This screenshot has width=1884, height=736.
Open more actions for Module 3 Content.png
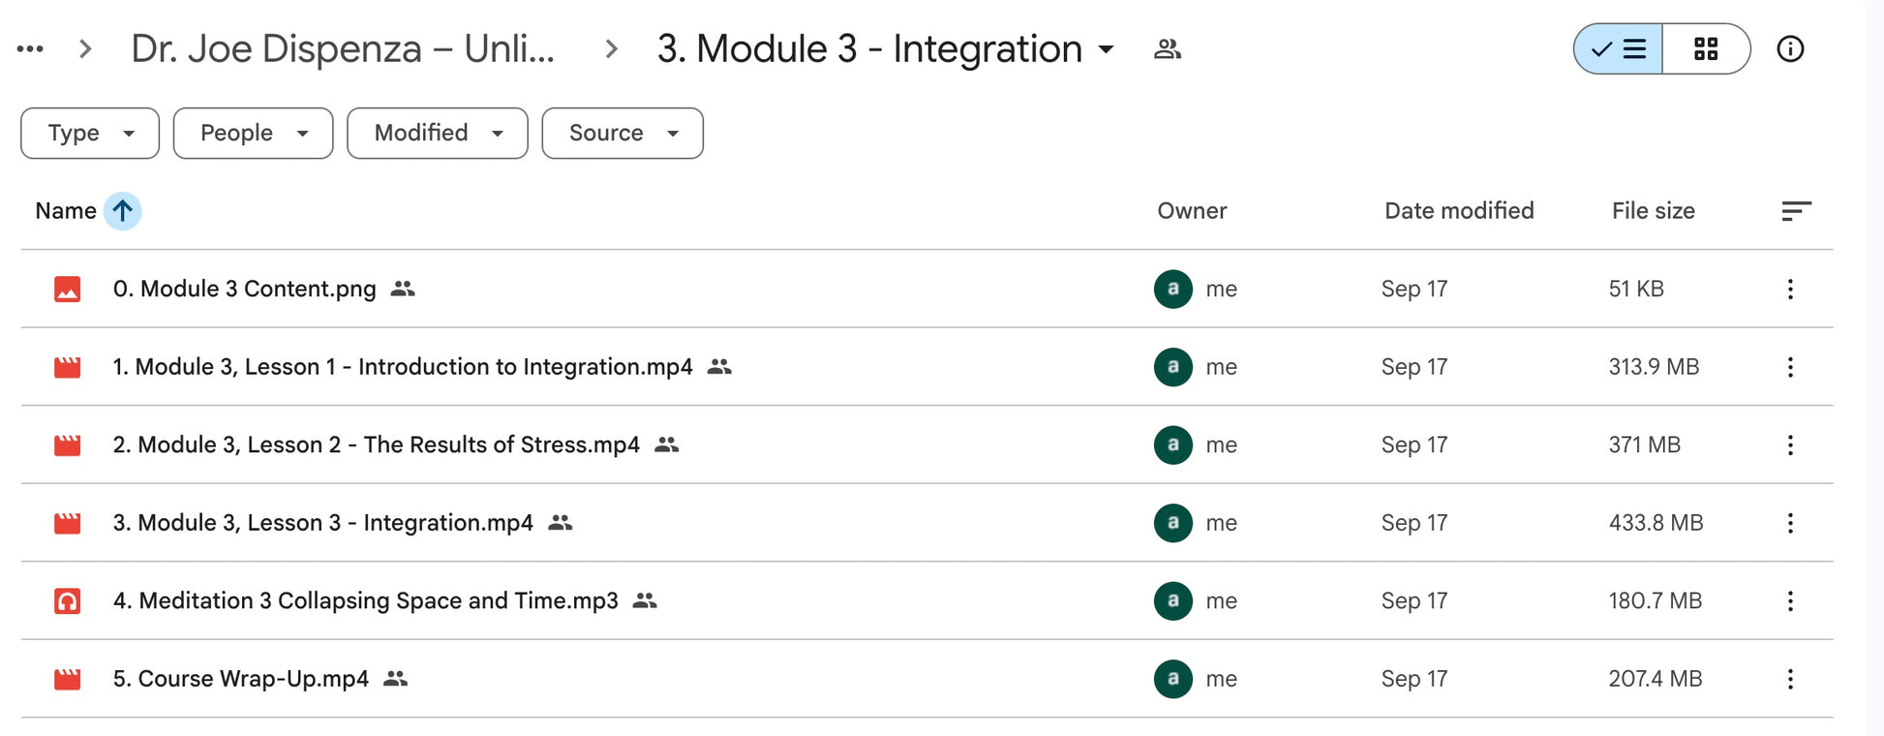(x=1790, y=290)
